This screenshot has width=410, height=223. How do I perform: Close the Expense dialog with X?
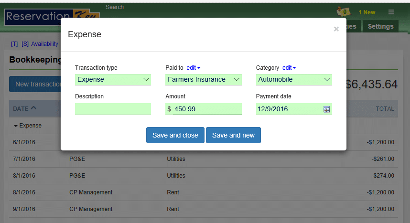tap(336, 29)
